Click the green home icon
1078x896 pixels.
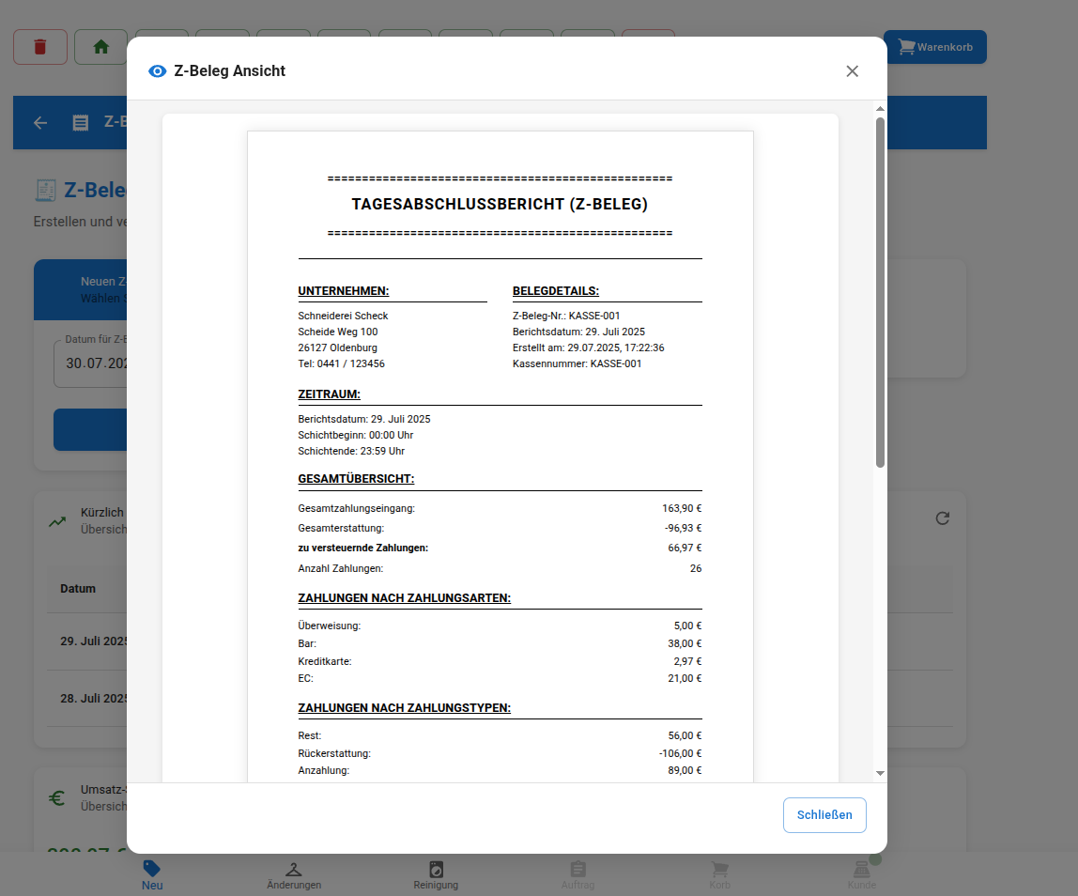click(100, 47)
